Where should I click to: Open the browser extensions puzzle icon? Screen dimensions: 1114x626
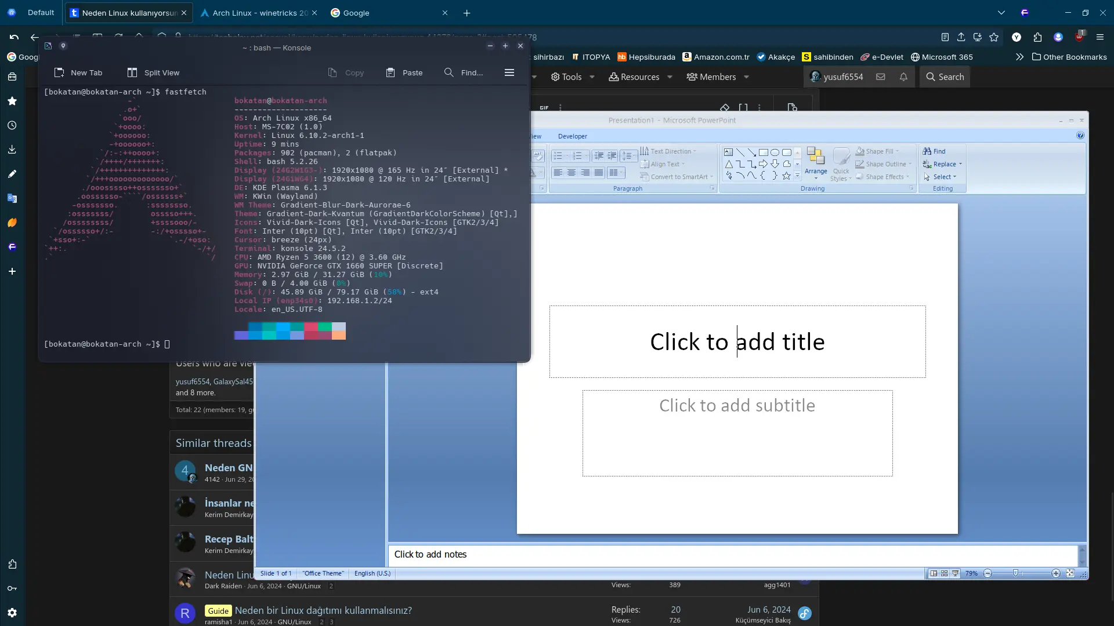click(1037, 37)
